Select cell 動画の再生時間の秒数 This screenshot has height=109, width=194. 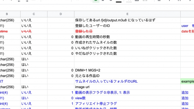coord(127,37)
